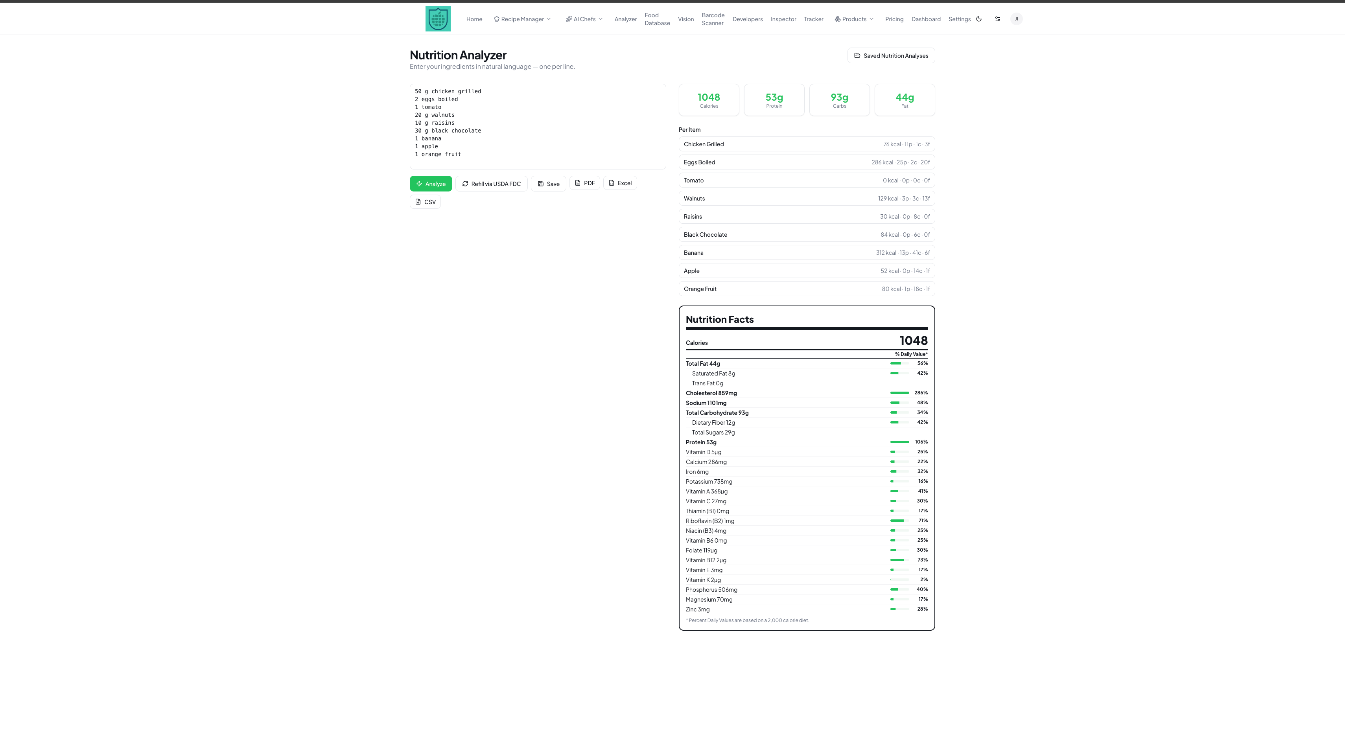The width and height of the screenshot is (1345, 751).
Task: Open the Inspector nav link
Action: [x=783, y=19]
